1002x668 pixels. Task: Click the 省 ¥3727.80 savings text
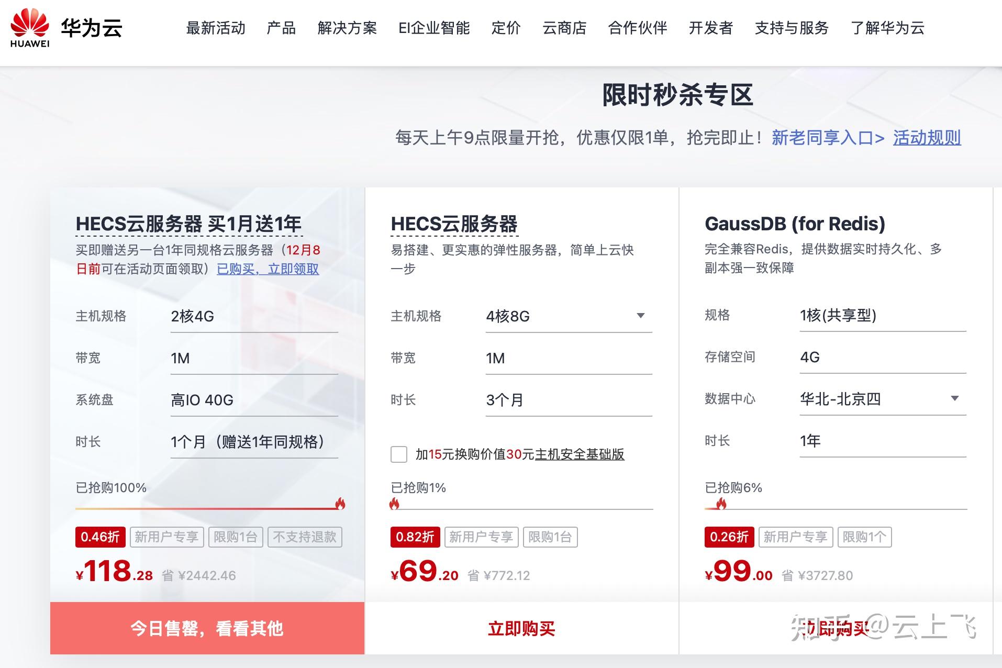(x=817, y=576)
